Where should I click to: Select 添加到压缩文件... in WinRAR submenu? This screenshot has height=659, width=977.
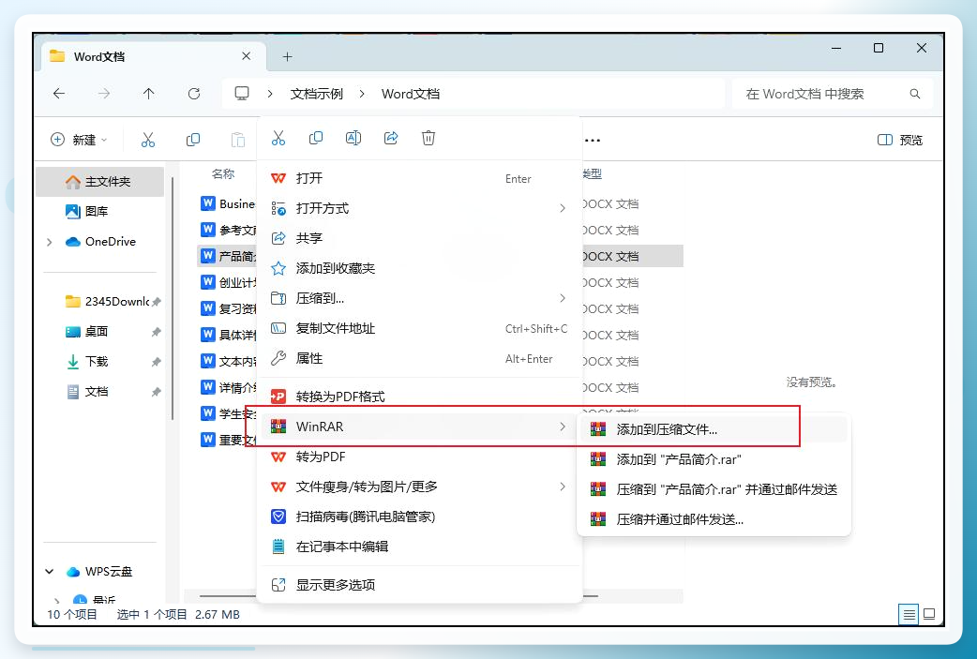[x=714, y=429]
